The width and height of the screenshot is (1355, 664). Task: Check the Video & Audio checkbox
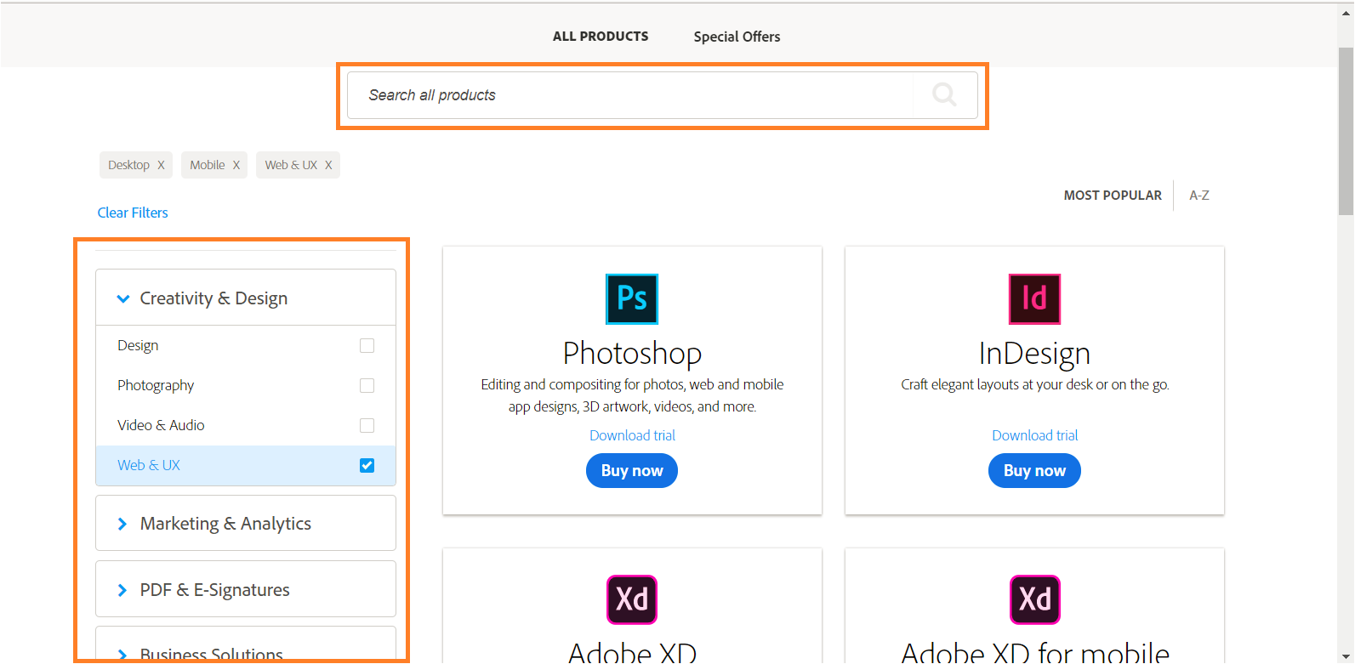[367, 425]
